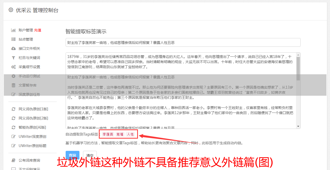Click the book icon beside 公有词库查询
Image resolution: width=330 pixels, height=170 pixels.
tap(14, 160)
